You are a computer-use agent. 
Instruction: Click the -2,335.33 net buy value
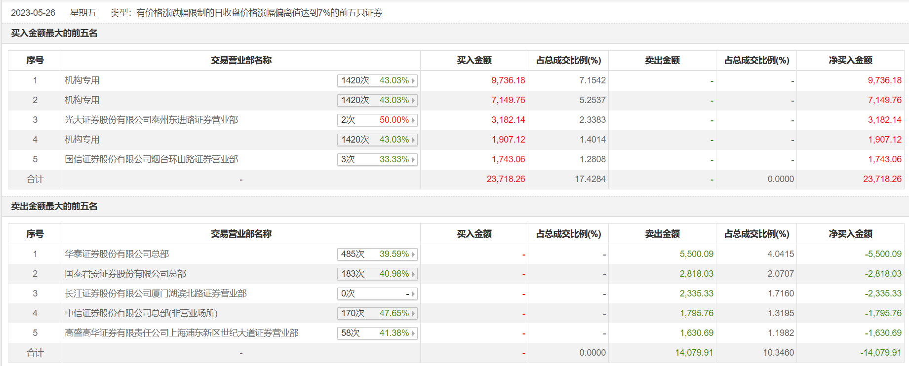pyautogui.click(x=883, y=293)
